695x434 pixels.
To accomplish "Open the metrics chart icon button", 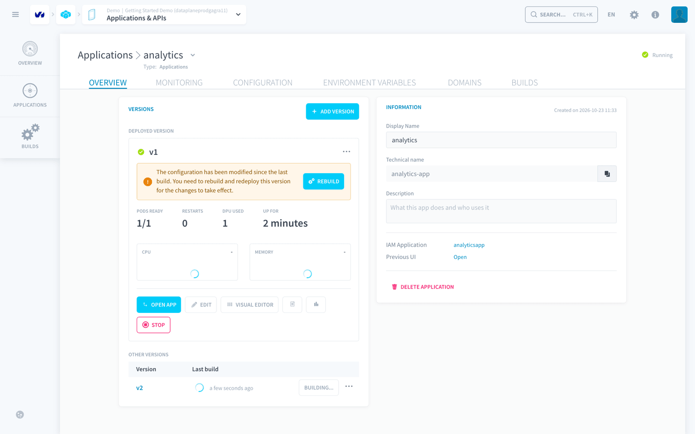I will (316, 305).
